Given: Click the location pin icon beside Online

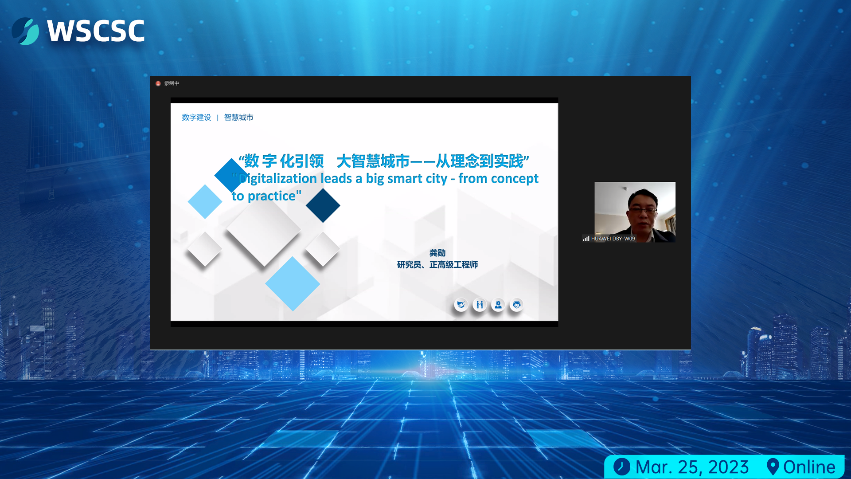Looking at the screenshot, I should [773, 467].
